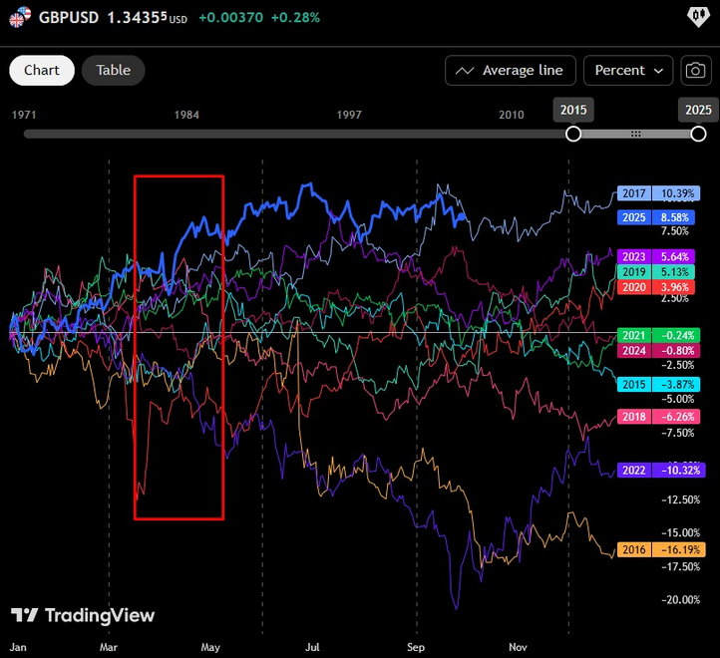Click the 2020 year legend label

[x=634, y=287]
